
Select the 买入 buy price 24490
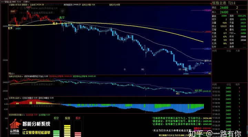pyautogui.click(x=224, y=12)
